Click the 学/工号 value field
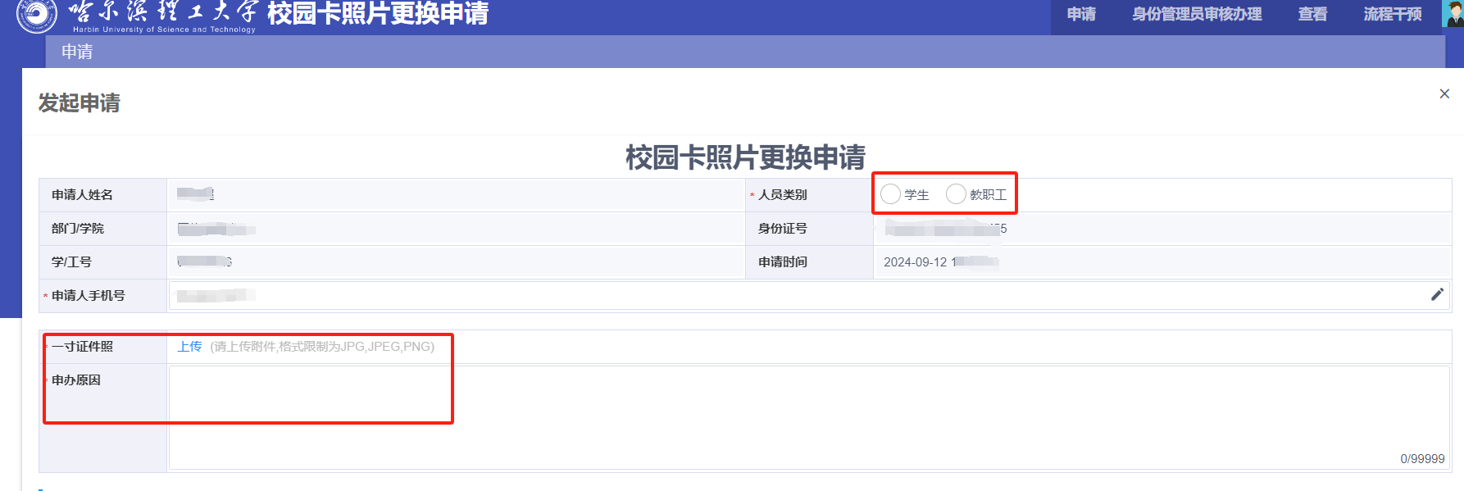This screenshot has height=491, width=1464. point(455,262)
